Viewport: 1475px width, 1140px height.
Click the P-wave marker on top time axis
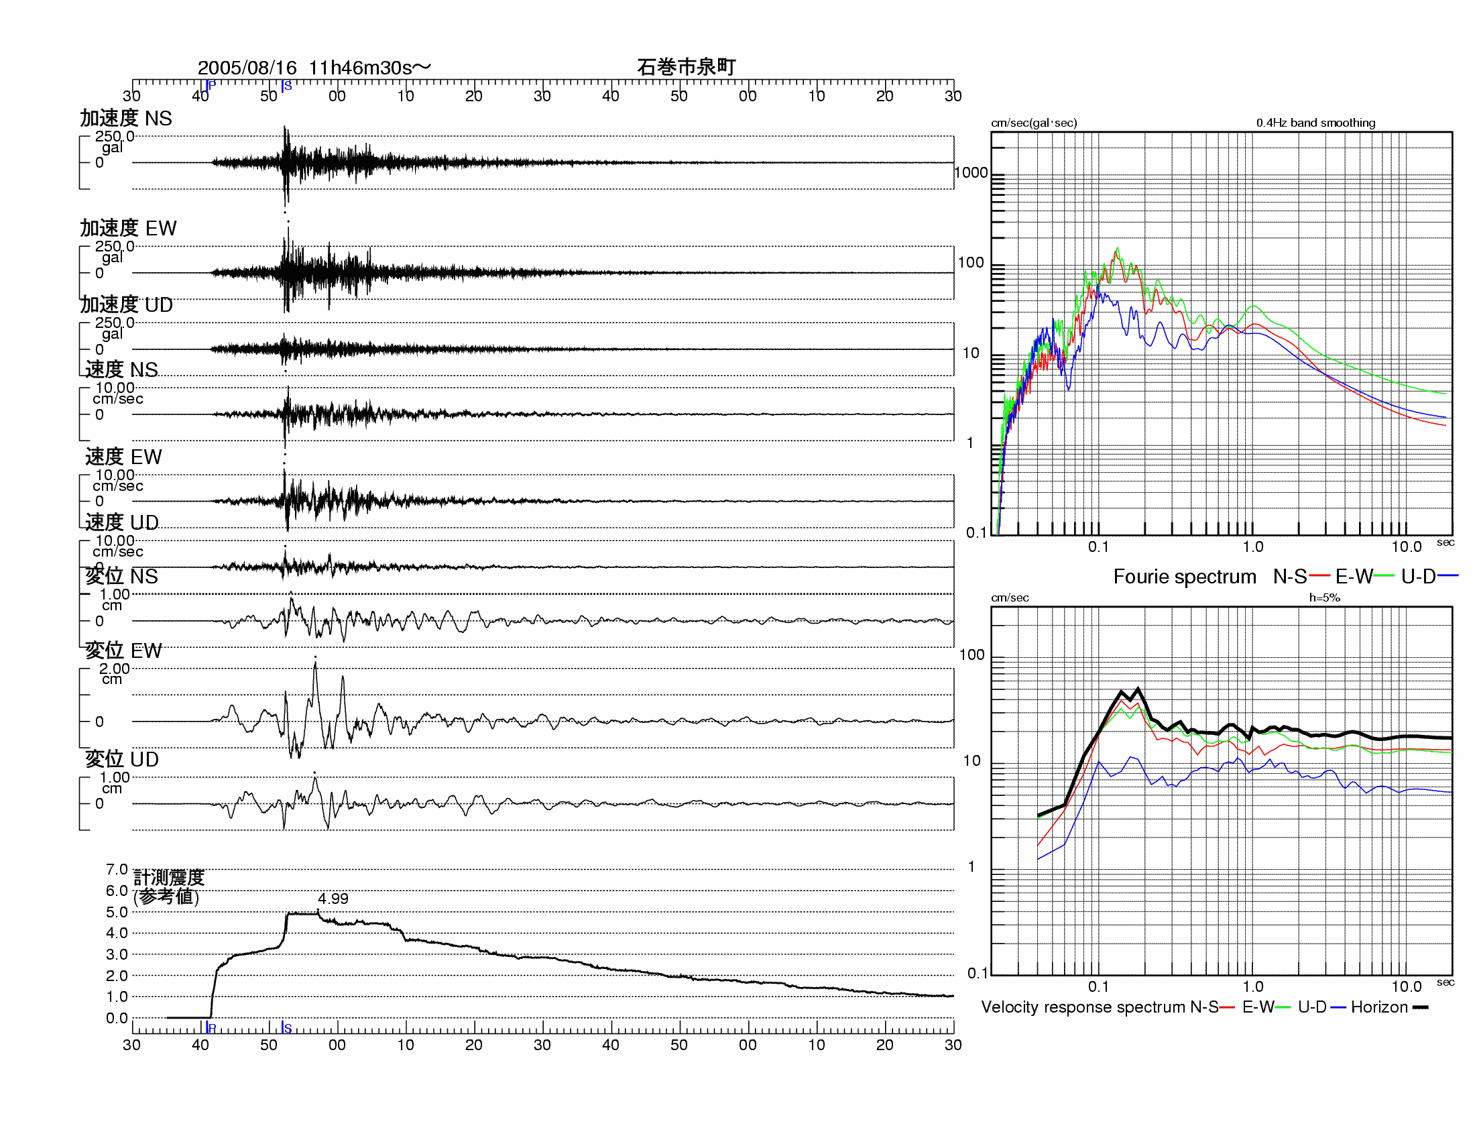pos(210,86)
